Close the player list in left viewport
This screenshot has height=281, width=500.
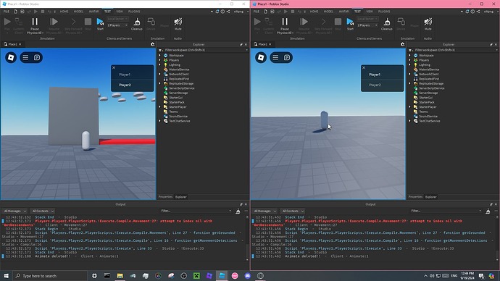pos(114,68)
